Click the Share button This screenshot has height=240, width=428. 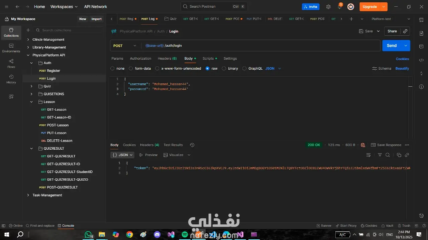392,31
